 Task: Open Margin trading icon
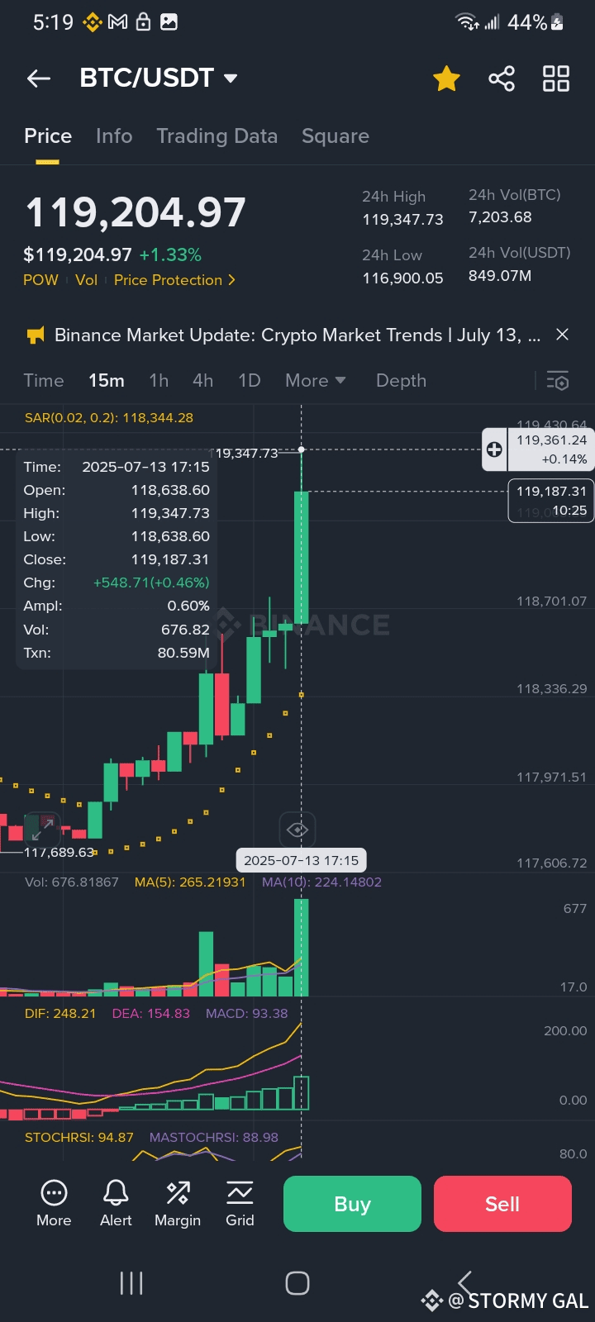pyautogui.click(x=178, y=1202)
